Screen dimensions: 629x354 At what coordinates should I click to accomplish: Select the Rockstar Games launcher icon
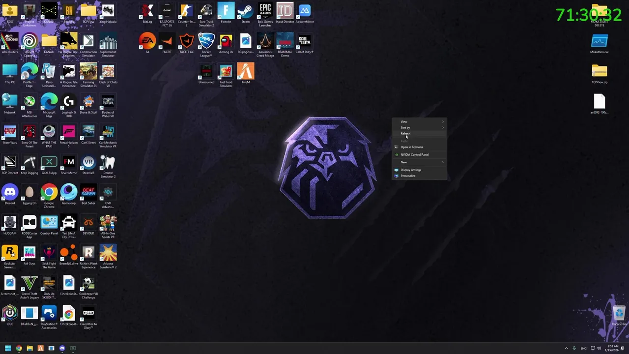click(10, 257)
